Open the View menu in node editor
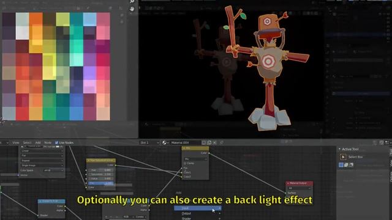The height and width of the screenshot is (220, 392). tap(15, 142)
